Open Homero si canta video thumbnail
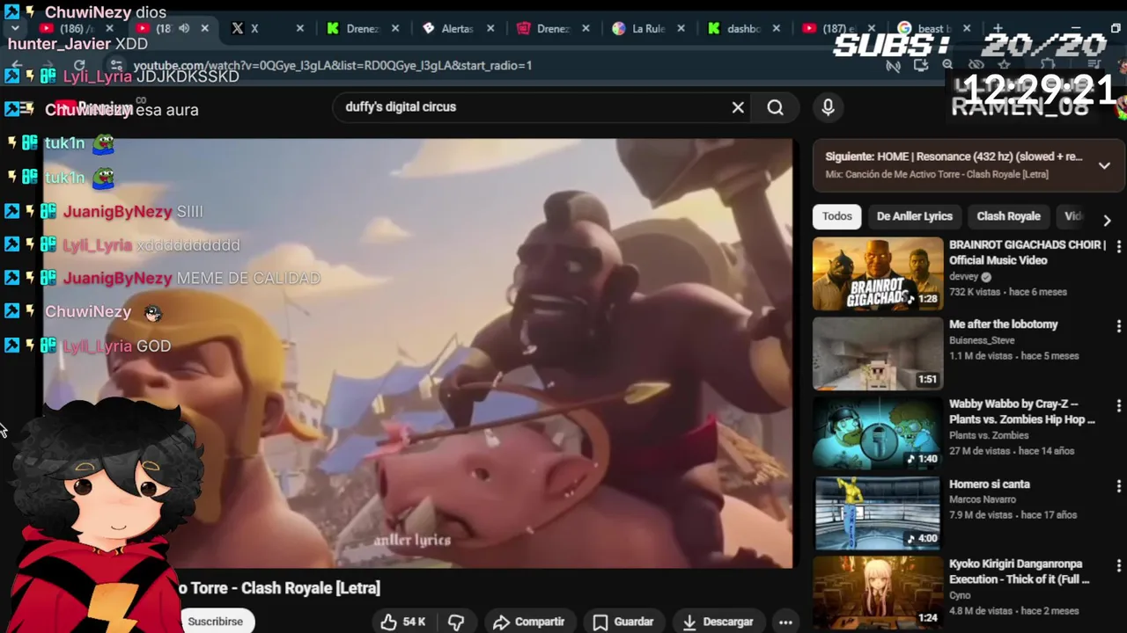This screenshot has width=1127, height=633. tap(878, 513)
